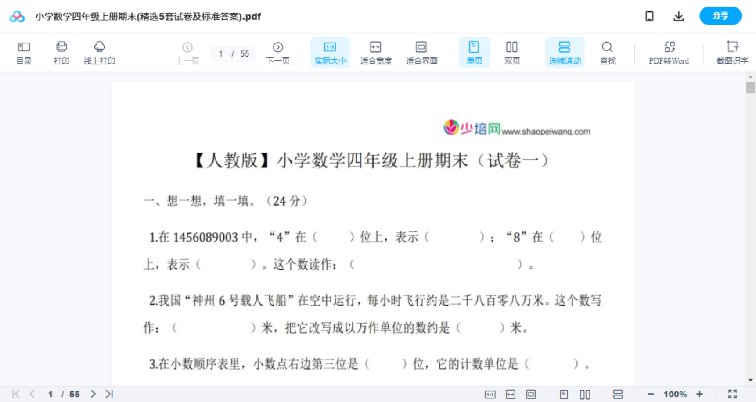Click the 分享 share button
This screenshot has height=402, width=756.
pyautogui.click(x=720, y=16)
